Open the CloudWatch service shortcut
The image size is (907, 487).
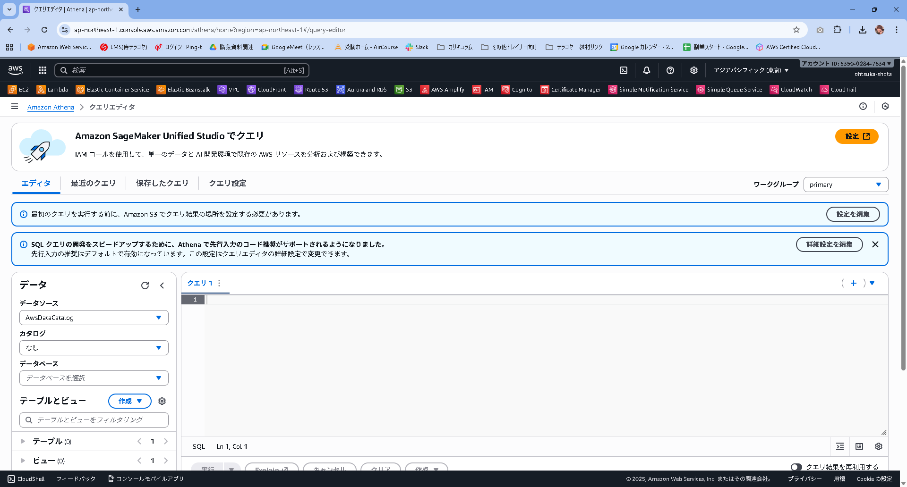(791, 90)
